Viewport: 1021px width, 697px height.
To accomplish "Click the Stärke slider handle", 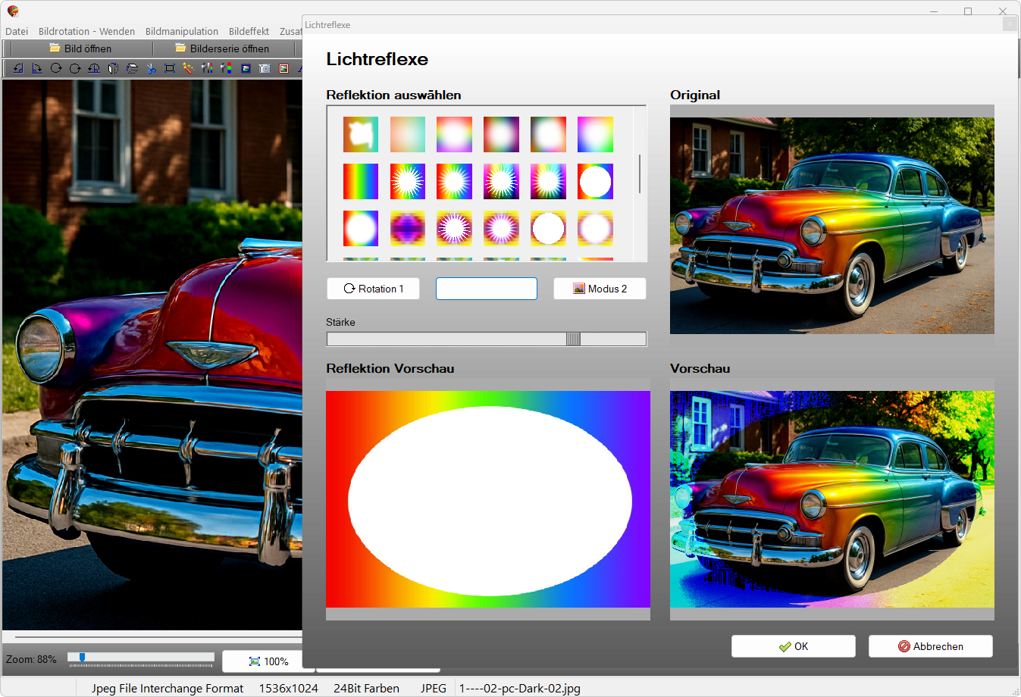I will pos(573,339).
